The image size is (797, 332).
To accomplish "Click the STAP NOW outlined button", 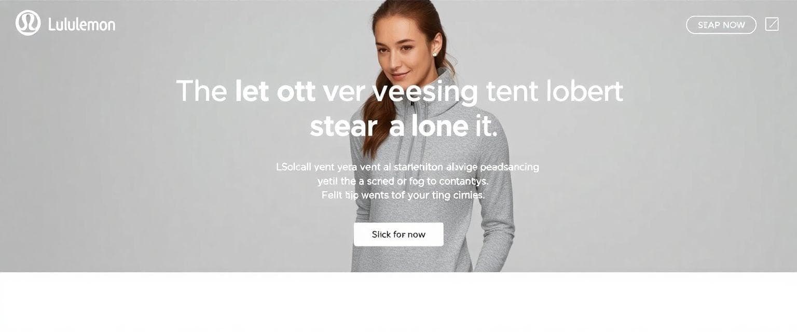I will pyautogui.click(x=721, y=25).
